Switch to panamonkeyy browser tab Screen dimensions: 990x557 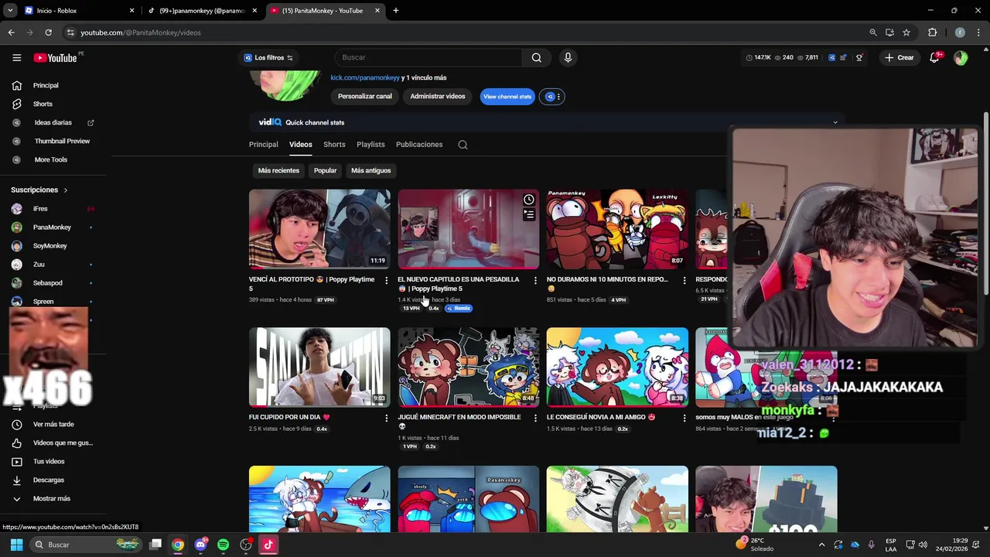(201, 11)
